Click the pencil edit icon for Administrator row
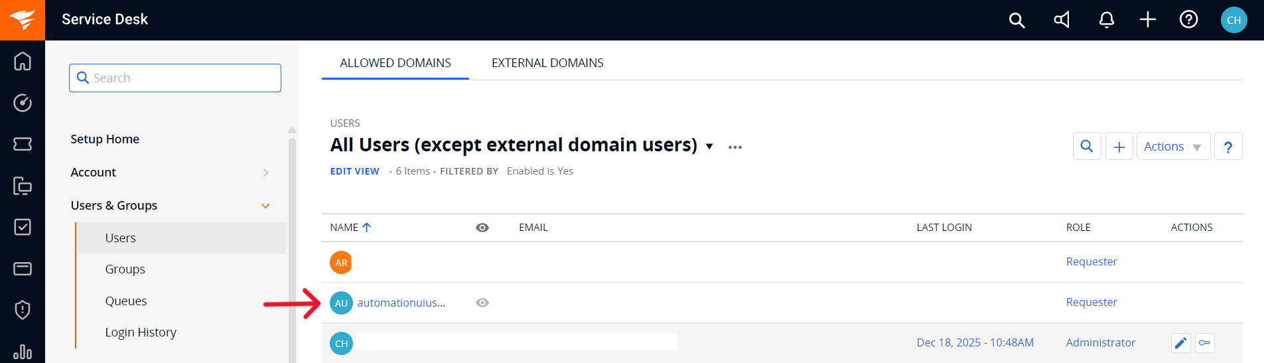The image size is (1264, 363). [x=1180, y=343]
